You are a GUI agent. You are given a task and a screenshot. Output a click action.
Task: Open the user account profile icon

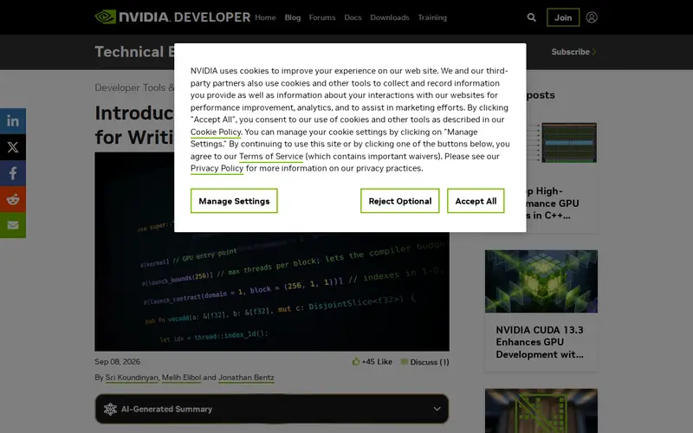click(592, 17)
